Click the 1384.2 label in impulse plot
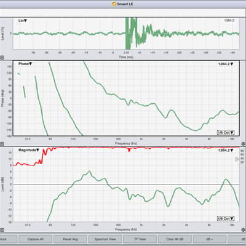The width and height of the screenshot is (246, 246). point(229,20)
